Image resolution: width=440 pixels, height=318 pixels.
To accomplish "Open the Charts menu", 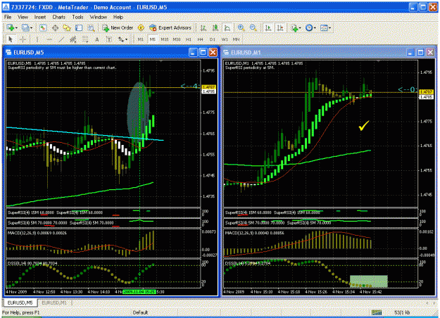I will [58, 17].
